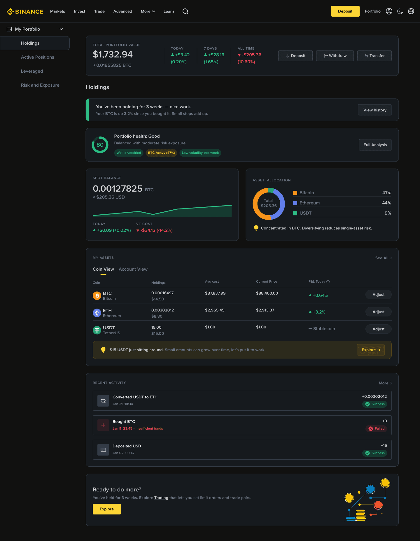Click the asset allocation donut chart
This screenshot has width=420, height=541.
(269, 204)
